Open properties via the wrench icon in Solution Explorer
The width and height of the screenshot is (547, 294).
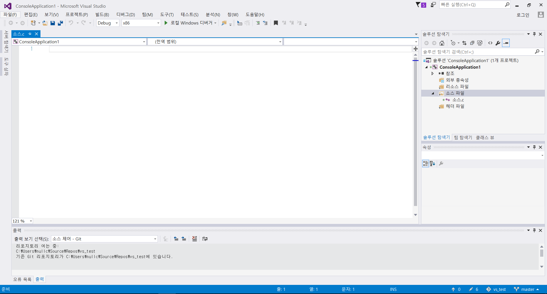click(498, 43)
